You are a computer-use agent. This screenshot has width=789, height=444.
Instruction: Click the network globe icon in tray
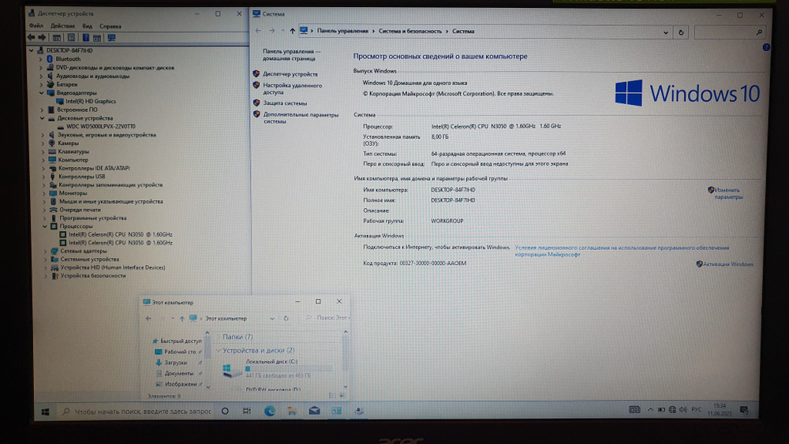[x=672, y=409]
